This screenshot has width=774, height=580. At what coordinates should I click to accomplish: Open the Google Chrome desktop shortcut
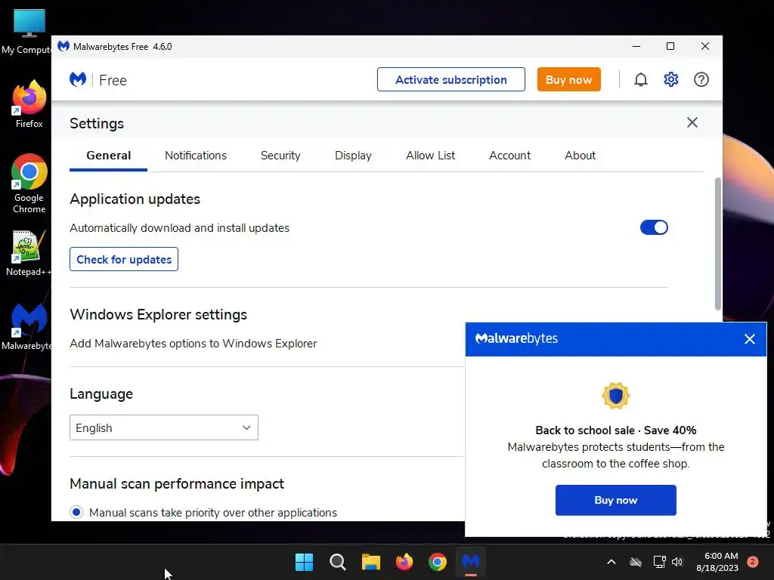click(x=29, y=184)
